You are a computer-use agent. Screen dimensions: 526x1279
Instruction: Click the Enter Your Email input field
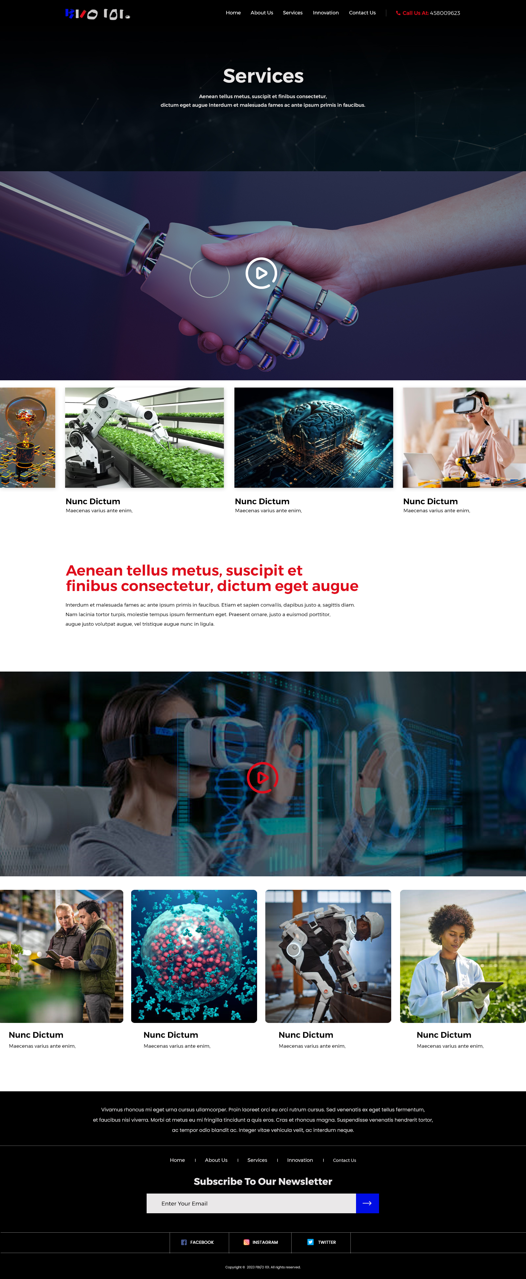(251, 1203)
